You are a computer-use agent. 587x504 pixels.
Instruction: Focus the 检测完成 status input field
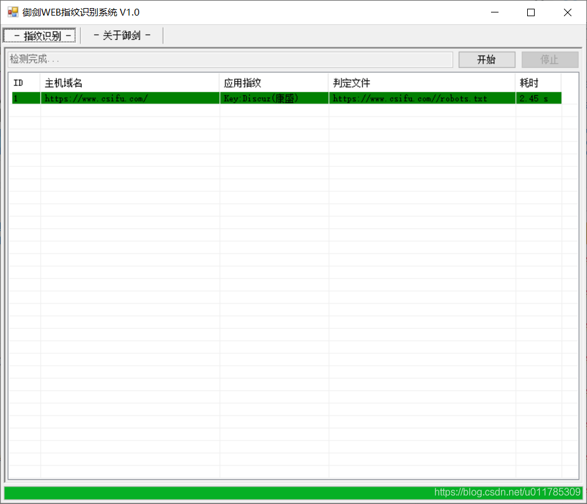tap(230, 59)
